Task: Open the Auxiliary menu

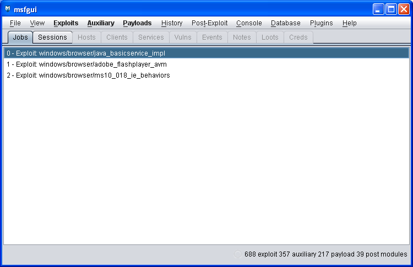Action: [x=101, y=23]
